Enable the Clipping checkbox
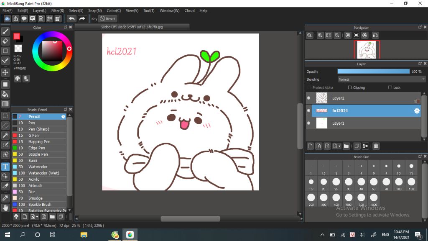 tap(350, 87)
